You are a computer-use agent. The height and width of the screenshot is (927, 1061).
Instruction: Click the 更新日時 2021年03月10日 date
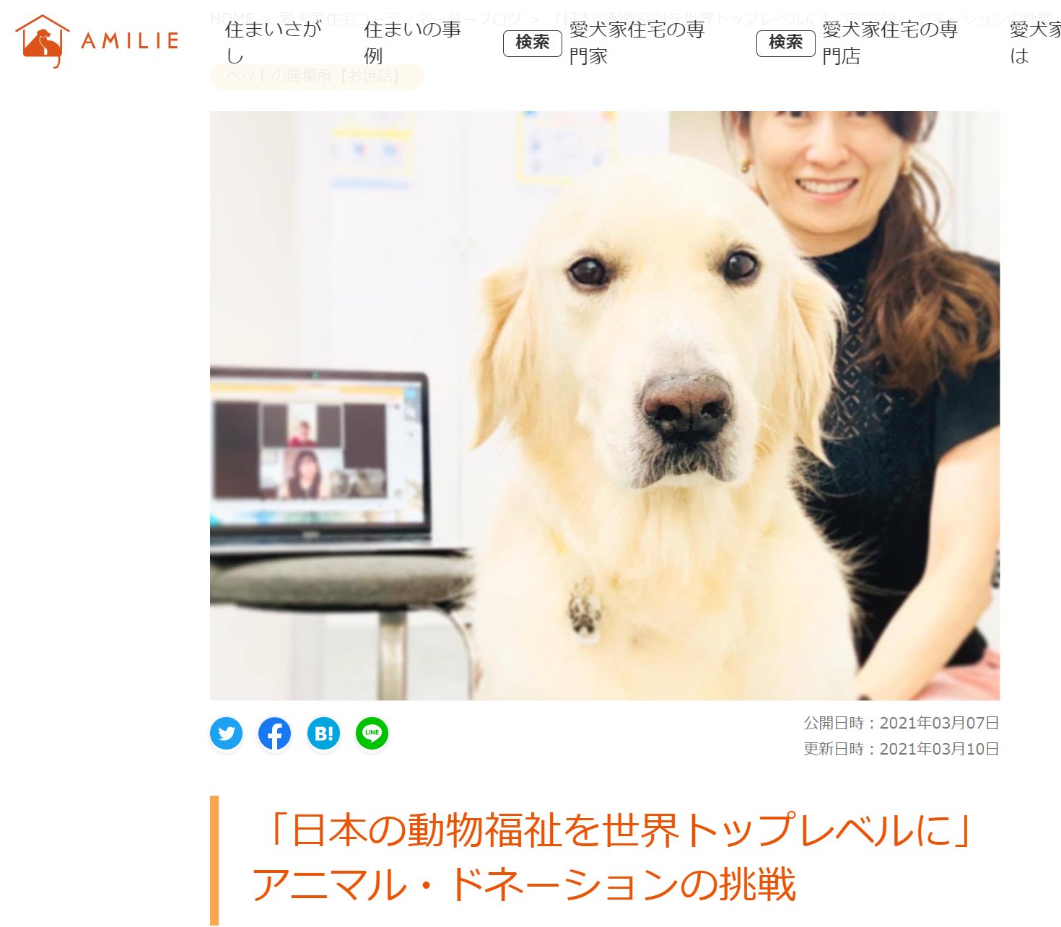[901, 749]
